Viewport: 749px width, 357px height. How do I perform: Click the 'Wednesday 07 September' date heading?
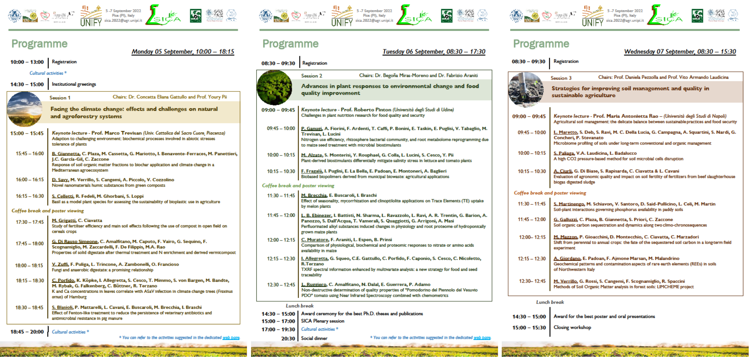pyautogui.click(x=680, y=52)
